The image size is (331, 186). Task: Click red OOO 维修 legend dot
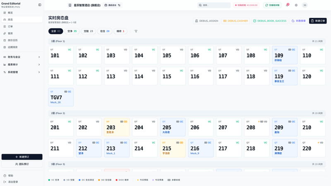(117, 180)
